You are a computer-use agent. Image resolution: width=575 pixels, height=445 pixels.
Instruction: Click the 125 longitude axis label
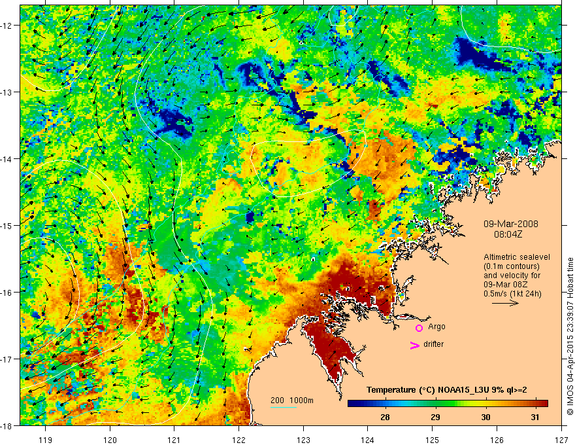click(433, 440)
